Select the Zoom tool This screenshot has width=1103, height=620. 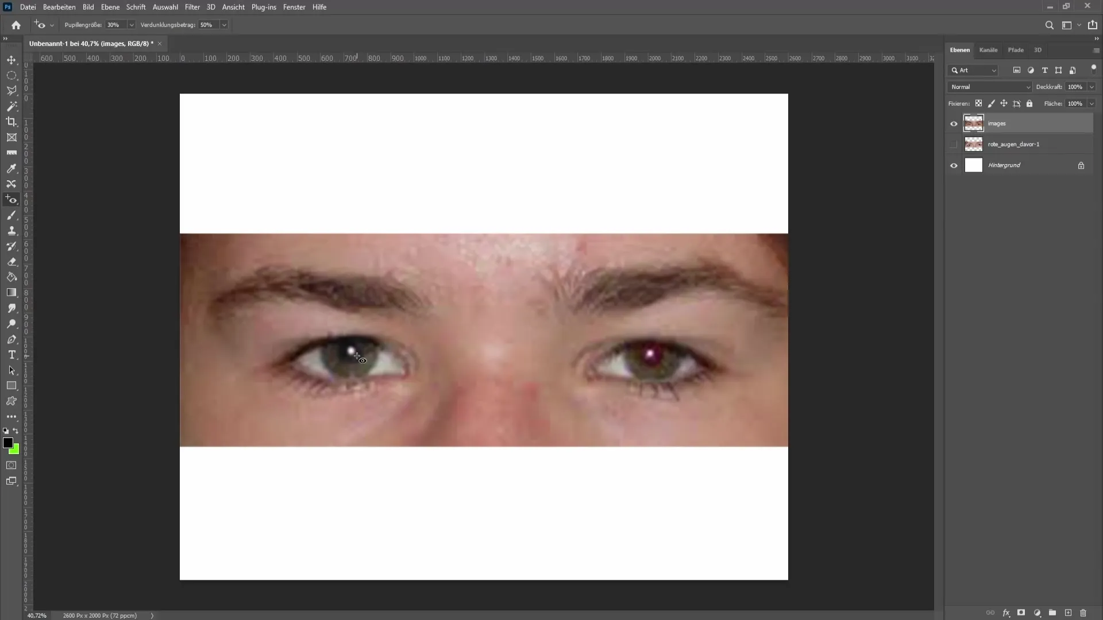tap(11, 324)
